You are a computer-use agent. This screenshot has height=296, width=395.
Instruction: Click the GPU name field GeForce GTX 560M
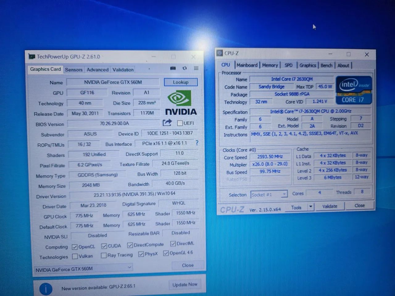[113, 82]
